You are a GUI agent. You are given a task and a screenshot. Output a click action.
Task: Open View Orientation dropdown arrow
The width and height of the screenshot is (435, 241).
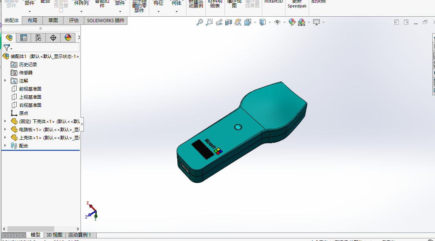point(255,23)
